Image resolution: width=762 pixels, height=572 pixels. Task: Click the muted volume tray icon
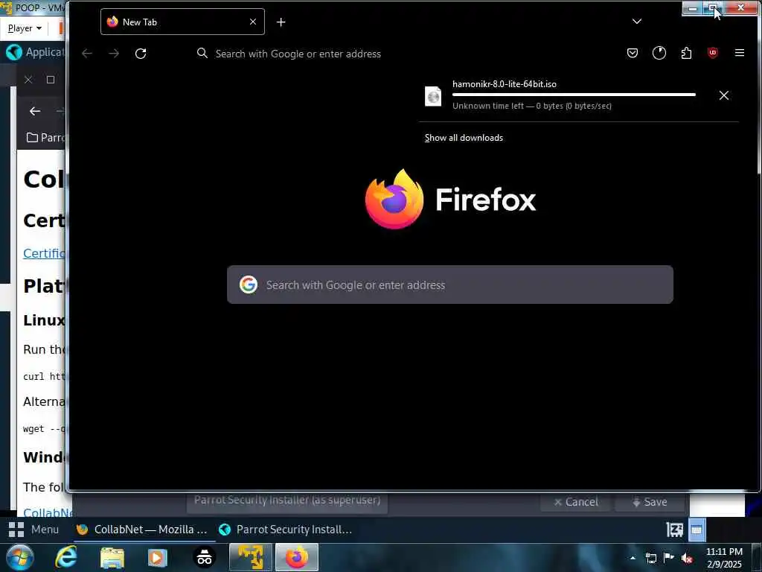click(x=686, y=559)
